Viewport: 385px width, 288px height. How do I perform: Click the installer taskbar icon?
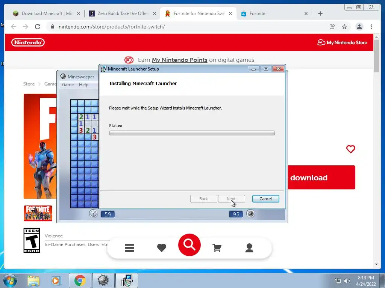click(127, 280)
